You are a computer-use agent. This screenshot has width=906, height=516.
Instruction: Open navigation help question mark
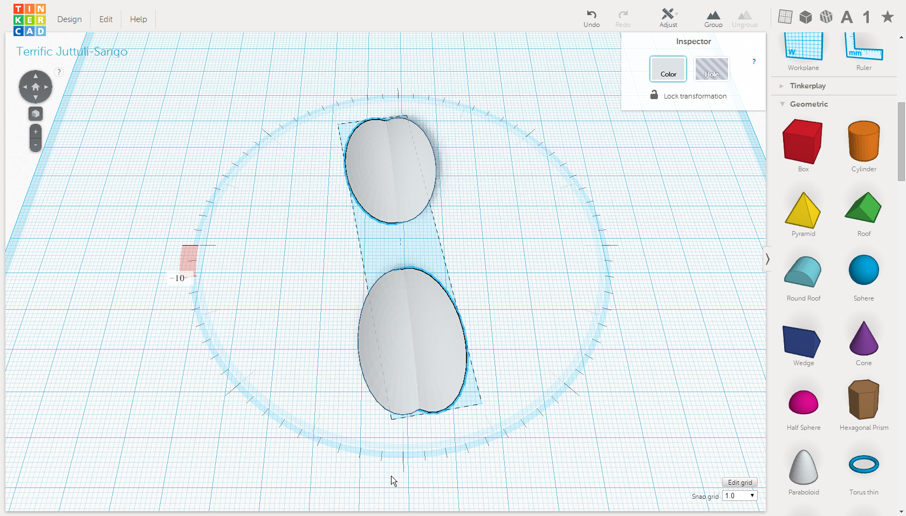59,72
